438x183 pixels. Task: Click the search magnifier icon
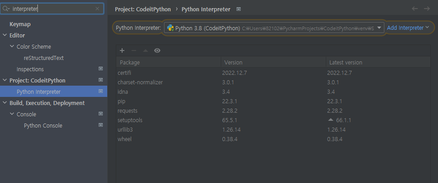pos(6,9)
